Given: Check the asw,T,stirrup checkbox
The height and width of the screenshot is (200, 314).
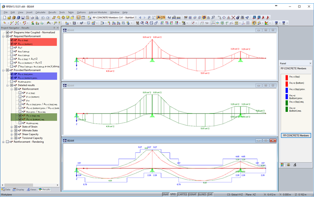Looking at the screenshot, I should [x=12, y=51].
